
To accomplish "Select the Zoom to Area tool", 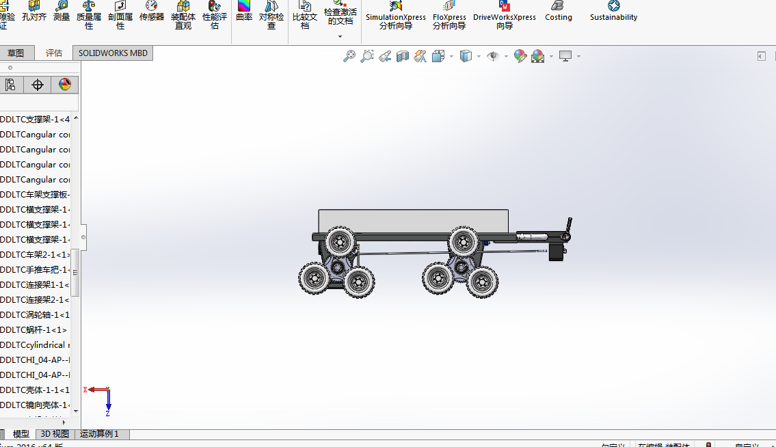I will 367,56.
